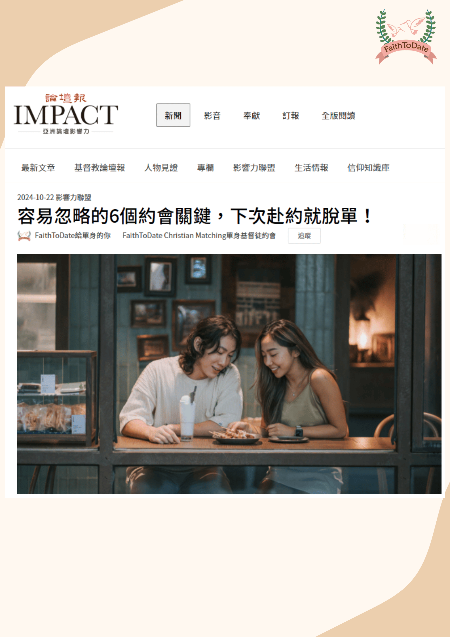
Task: Open the 人物見證 category
Action: (161, 168)
